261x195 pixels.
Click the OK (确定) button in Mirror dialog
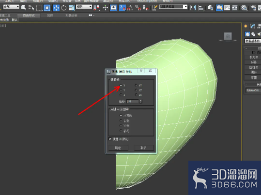118,148
